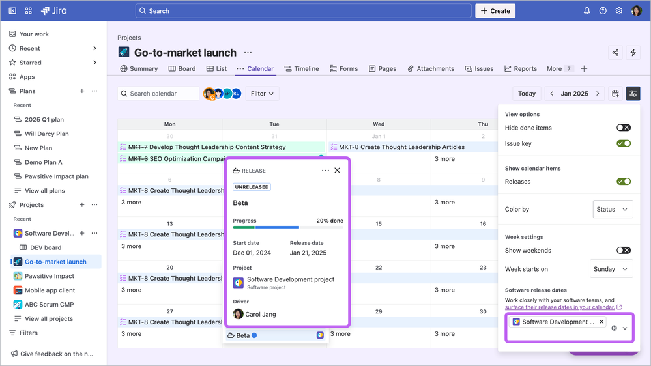651x366 pixels.
Task: Switch to the Board tab
Action: (x=182, y=68)
